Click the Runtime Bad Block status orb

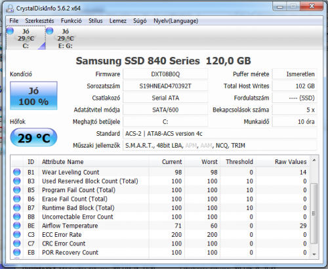tap(17, 208)
